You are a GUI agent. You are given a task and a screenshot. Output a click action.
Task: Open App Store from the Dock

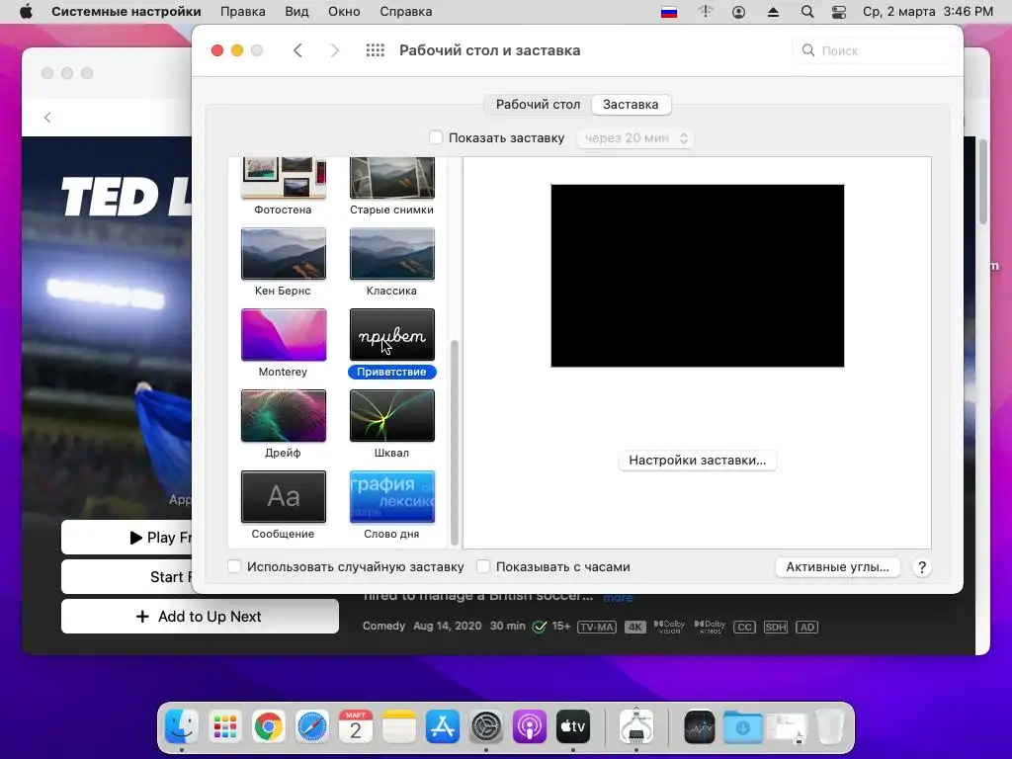(x=443, y=727)
